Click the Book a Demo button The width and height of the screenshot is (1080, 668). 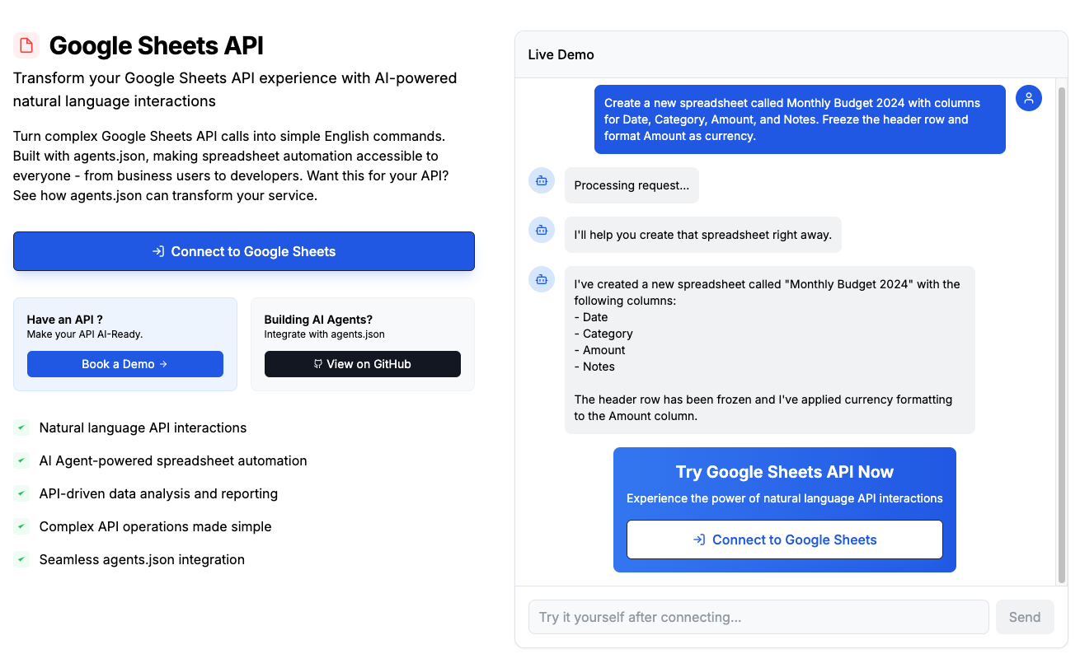(x=125, y=364)
